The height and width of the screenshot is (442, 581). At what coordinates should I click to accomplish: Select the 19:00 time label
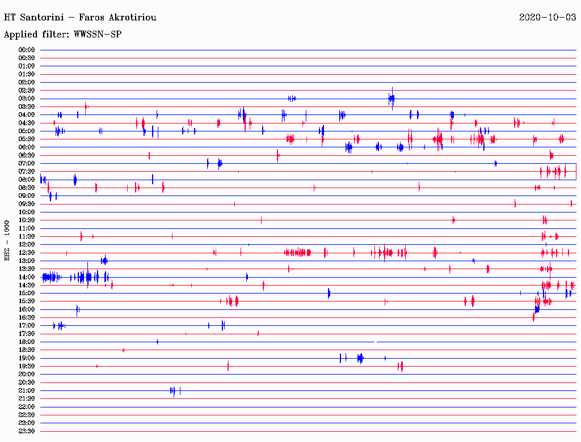coord(26,358)
